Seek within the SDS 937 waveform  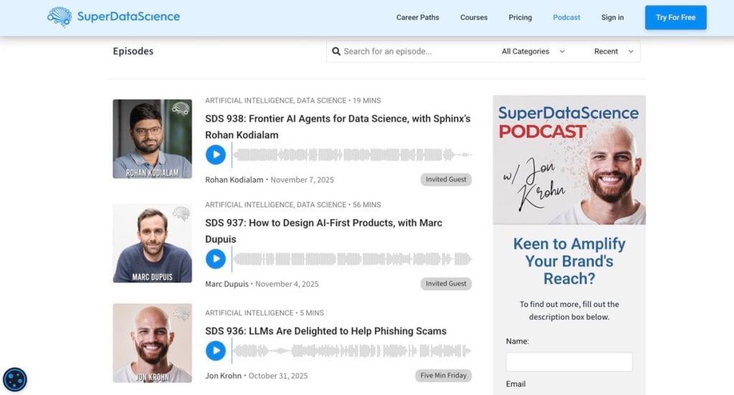click(351, 259)
